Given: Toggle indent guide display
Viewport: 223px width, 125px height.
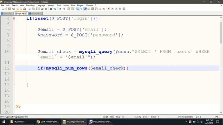Looking at the screenshot, I should (85, 9).
